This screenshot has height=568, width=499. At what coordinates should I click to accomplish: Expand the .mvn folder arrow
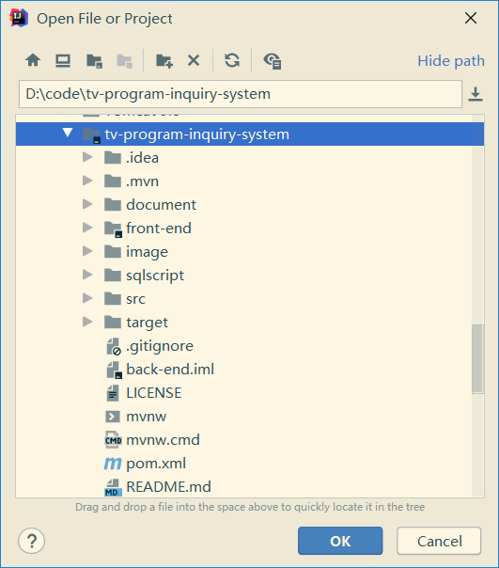(x=87, y=181)
